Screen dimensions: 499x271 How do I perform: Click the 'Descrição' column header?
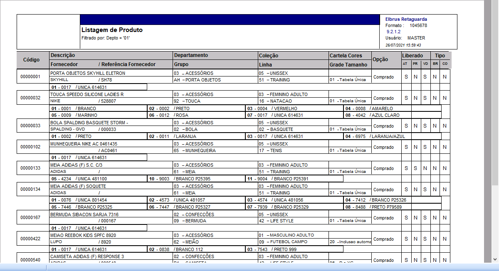point(63,55)
